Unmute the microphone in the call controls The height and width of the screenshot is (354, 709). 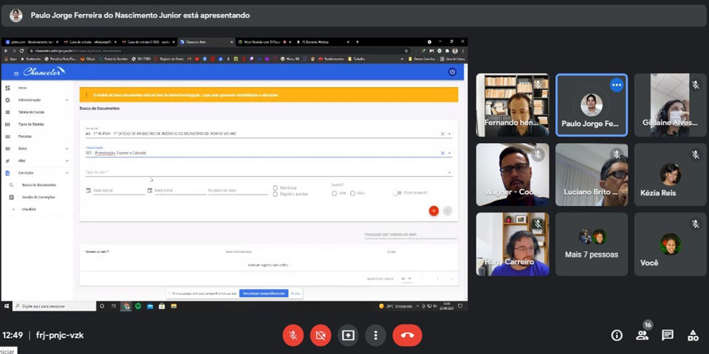(293, 335)
